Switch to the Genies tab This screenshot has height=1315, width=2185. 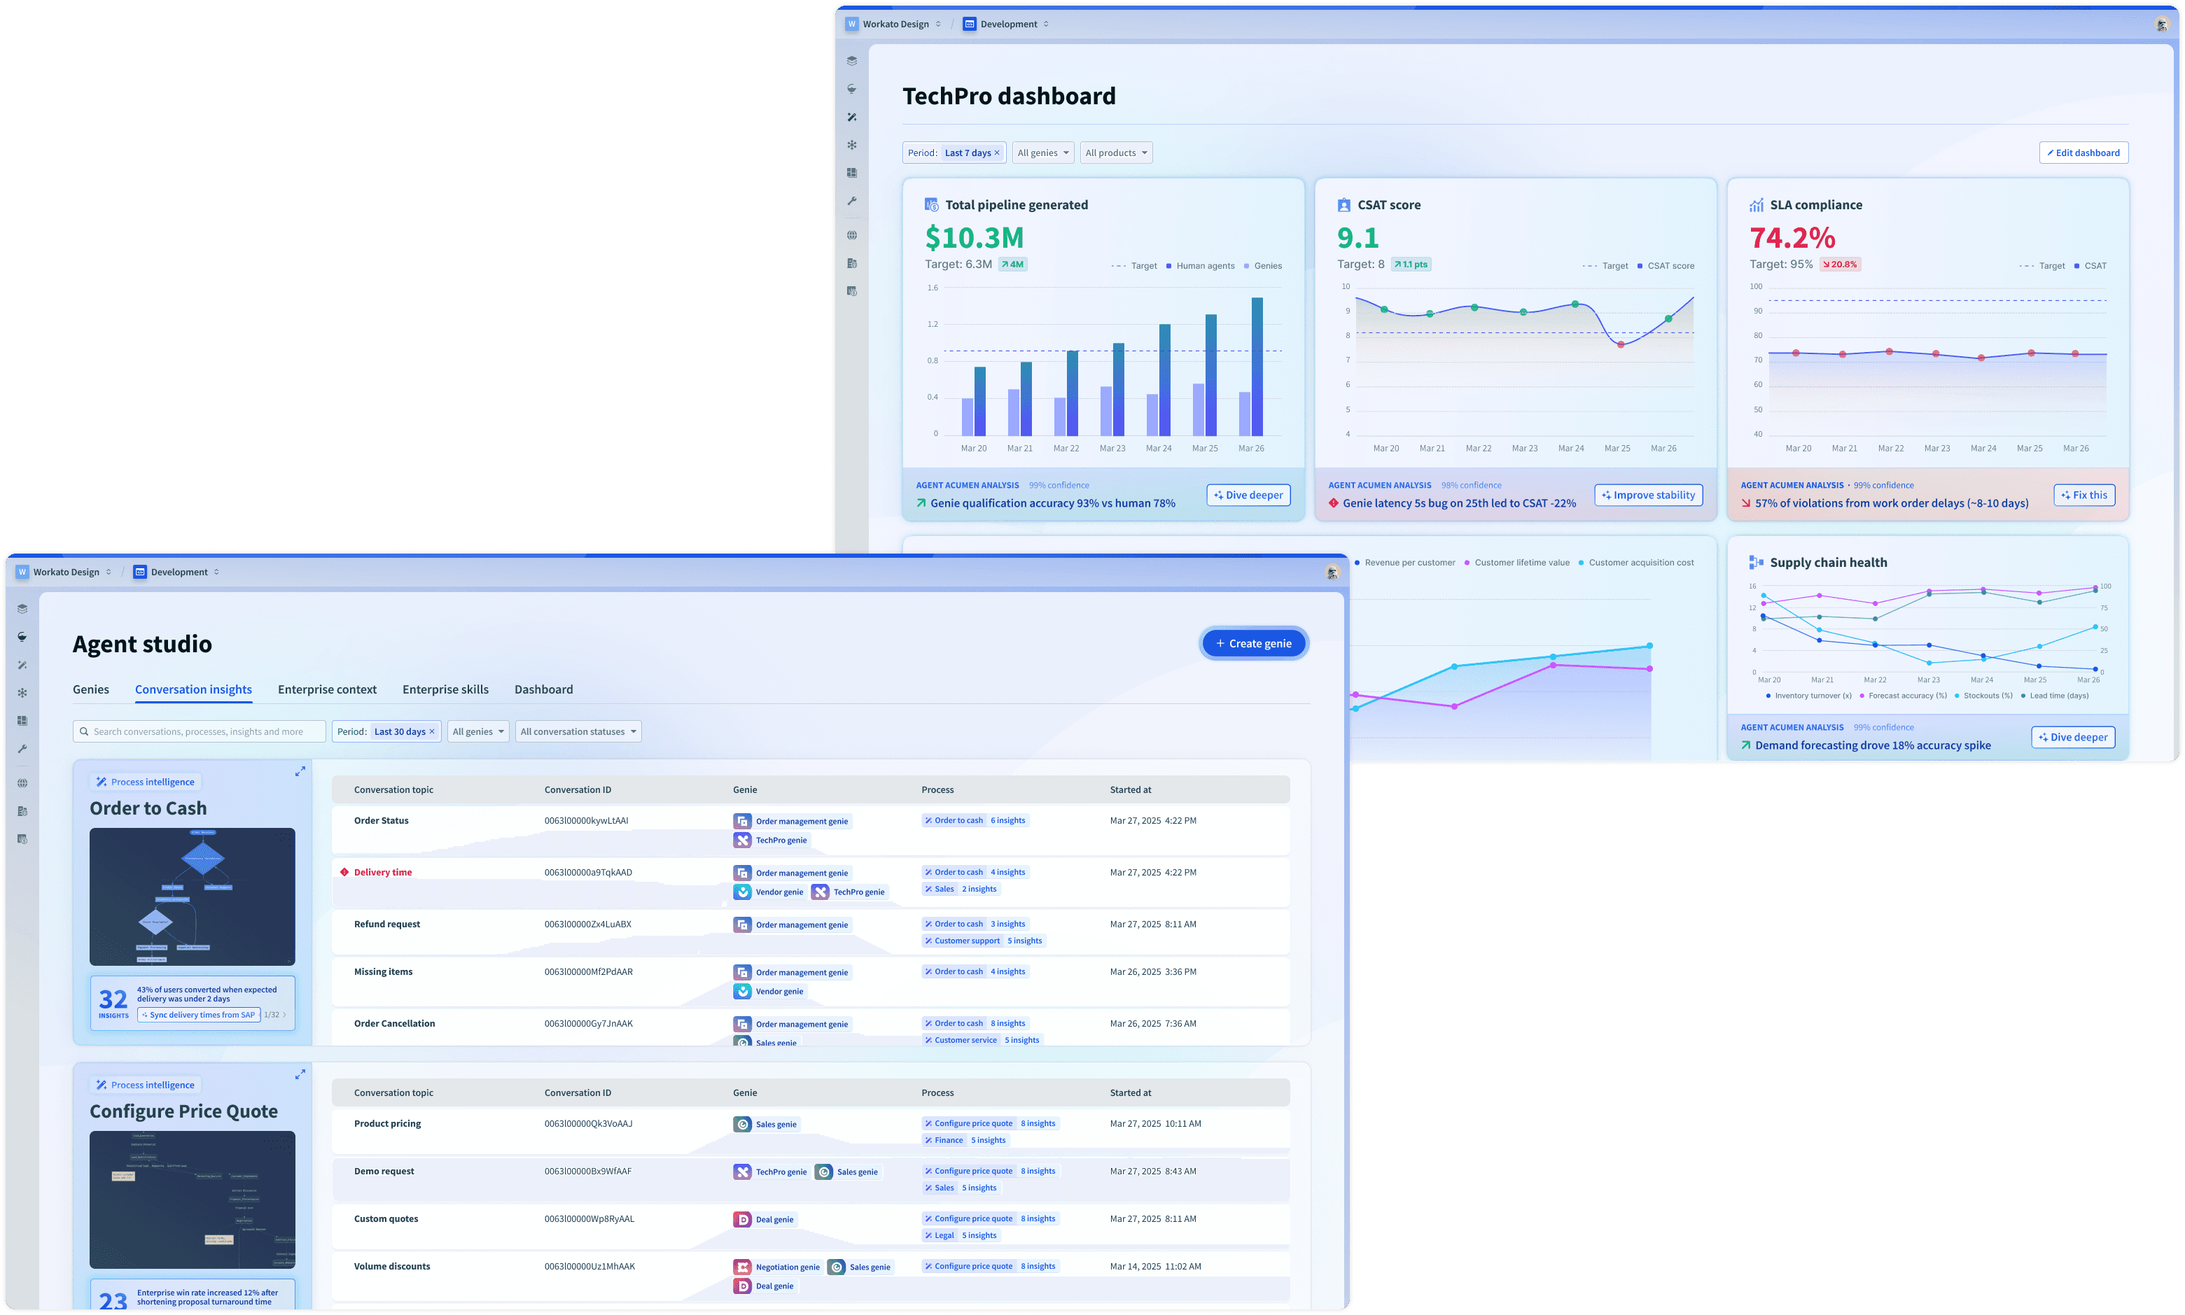(90, 689)
